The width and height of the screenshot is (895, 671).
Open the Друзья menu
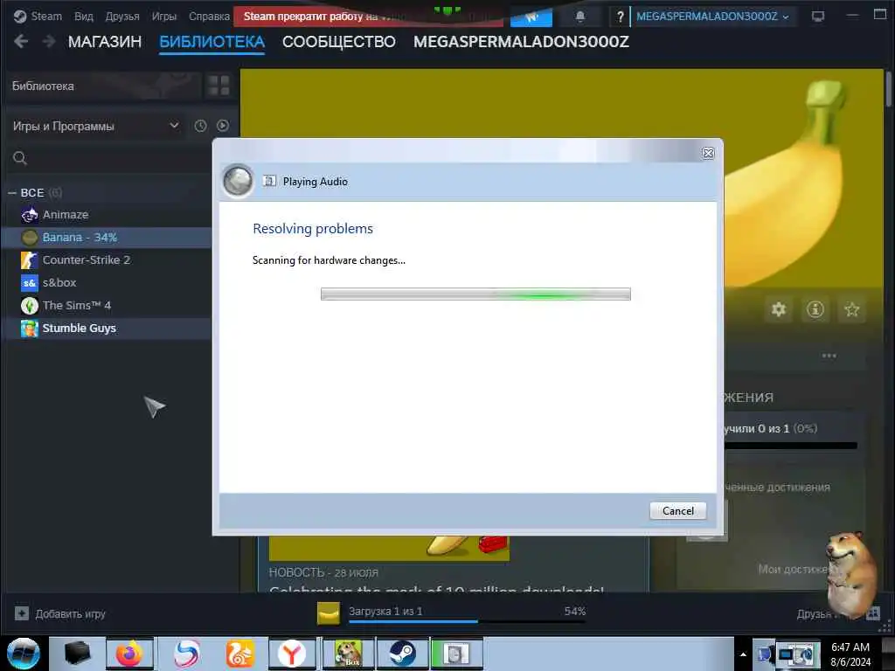pyautogui.click(x=122, y=17)
